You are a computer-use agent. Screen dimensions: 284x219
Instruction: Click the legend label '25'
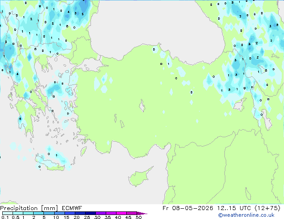[x=87, y=217]
